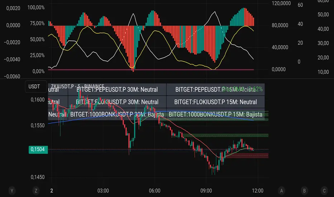Click the 120,0000 right scale value
334x197 pixels.
(x=281, y=4)
